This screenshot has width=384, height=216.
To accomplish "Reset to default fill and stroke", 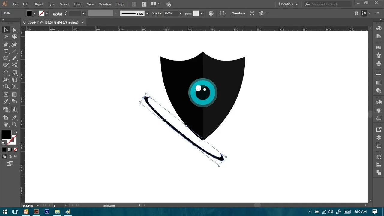I will click(4, 143).
